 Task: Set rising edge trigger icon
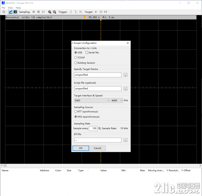(x=71, y=12)
